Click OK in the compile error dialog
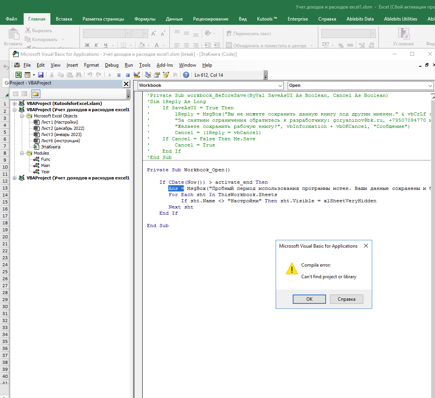 click(x=309, y=299)
